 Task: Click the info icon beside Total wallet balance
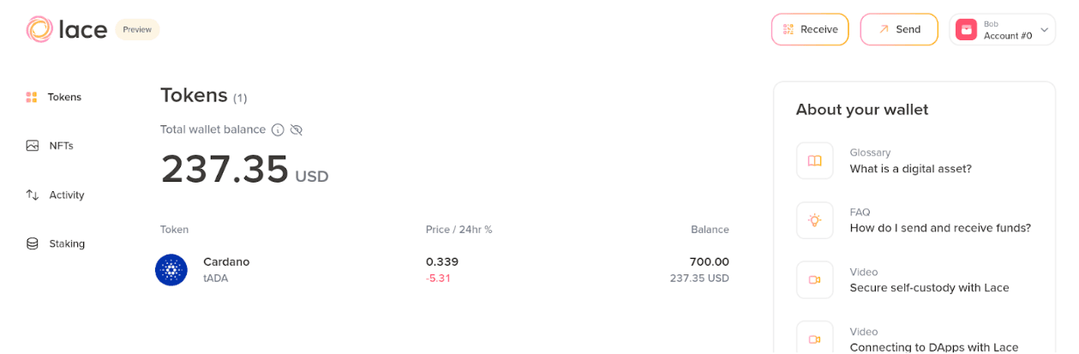(x=278, y=129)
